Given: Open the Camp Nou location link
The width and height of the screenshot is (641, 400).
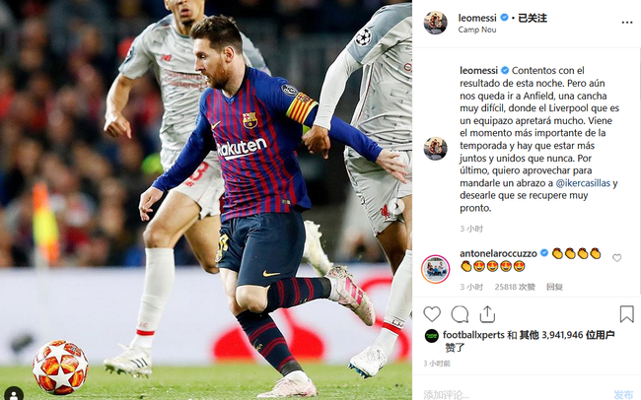Looking at the screenshot, I should click(477, 30).
